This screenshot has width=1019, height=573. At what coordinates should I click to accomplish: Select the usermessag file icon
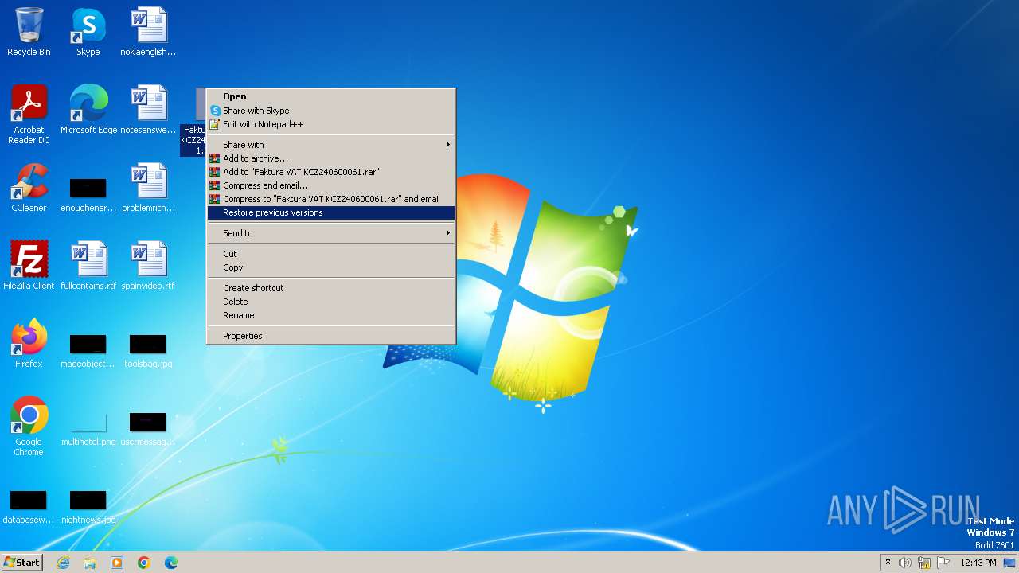[148, 429]
